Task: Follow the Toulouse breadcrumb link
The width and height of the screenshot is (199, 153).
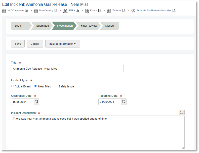Action: coord(117,11)
